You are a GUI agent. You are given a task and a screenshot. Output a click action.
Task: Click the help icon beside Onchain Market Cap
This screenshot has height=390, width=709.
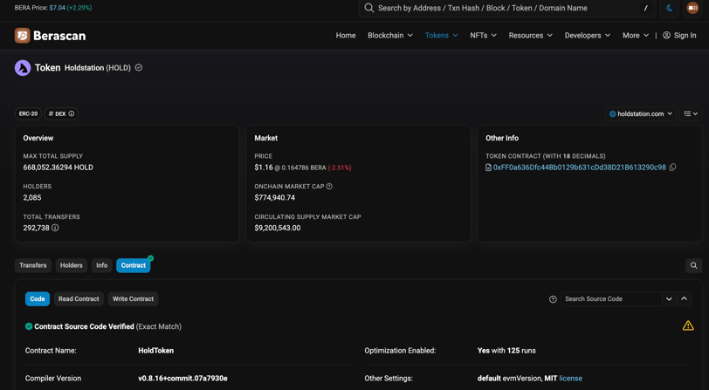pos(329,186)
